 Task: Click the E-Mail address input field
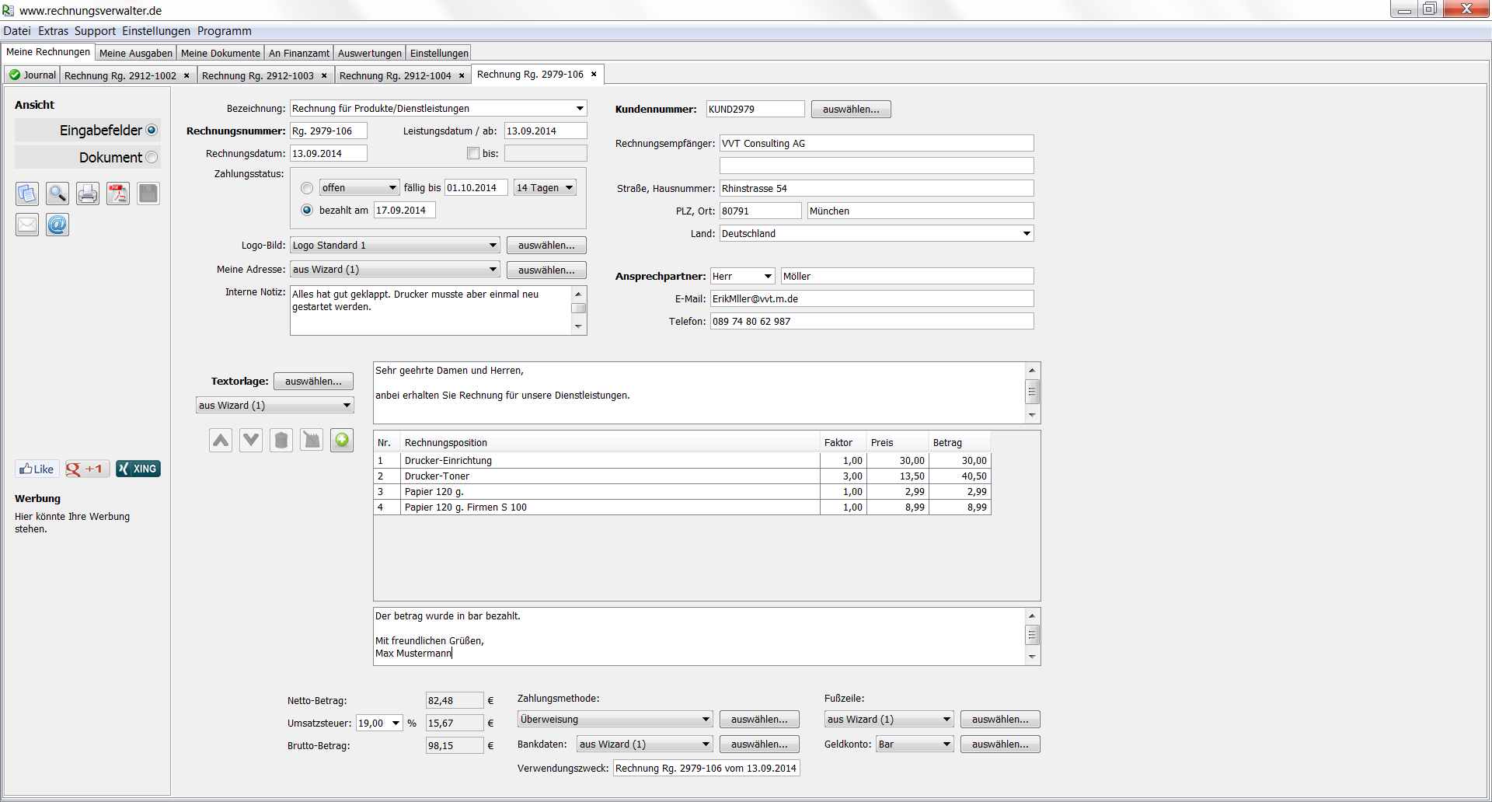pos(871,298)
